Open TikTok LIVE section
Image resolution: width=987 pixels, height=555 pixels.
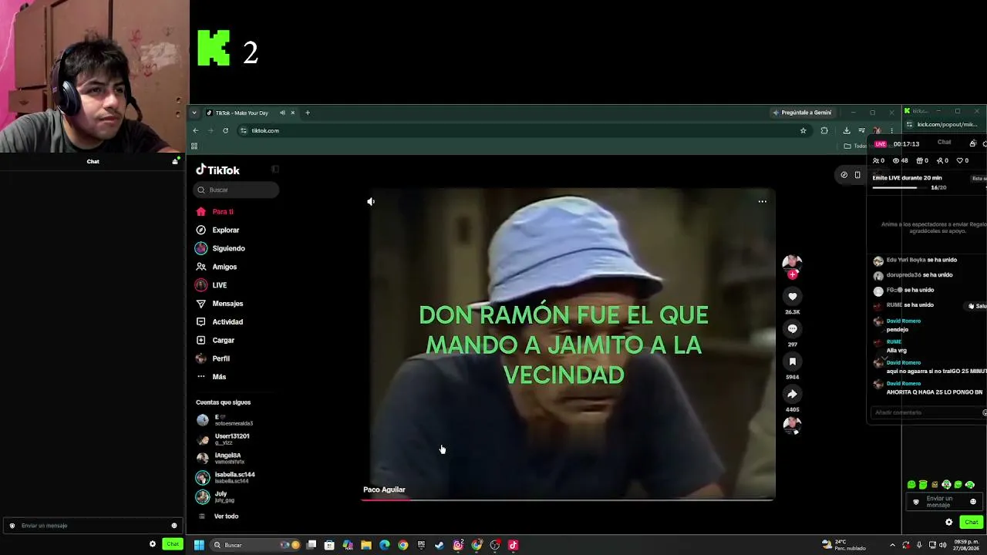[x=212, y=285]
